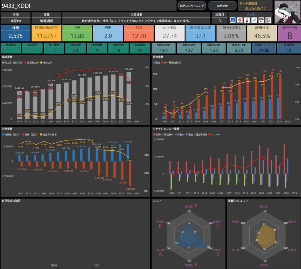The height and width of the screenshot is (269, 301).
Task: Select the フリーCF legend entry
Action: click(x=214, y=134)
